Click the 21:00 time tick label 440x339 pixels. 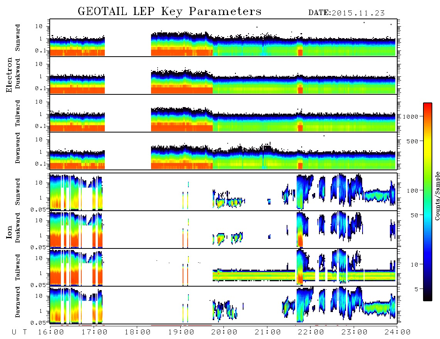[268, 332]
